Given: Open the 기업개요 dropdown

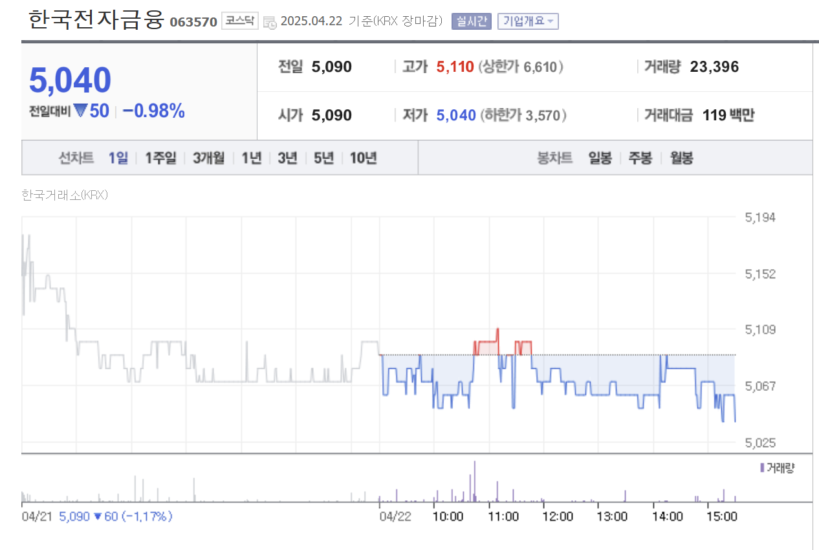Looking at the screenshot, I should click(528, 21).
